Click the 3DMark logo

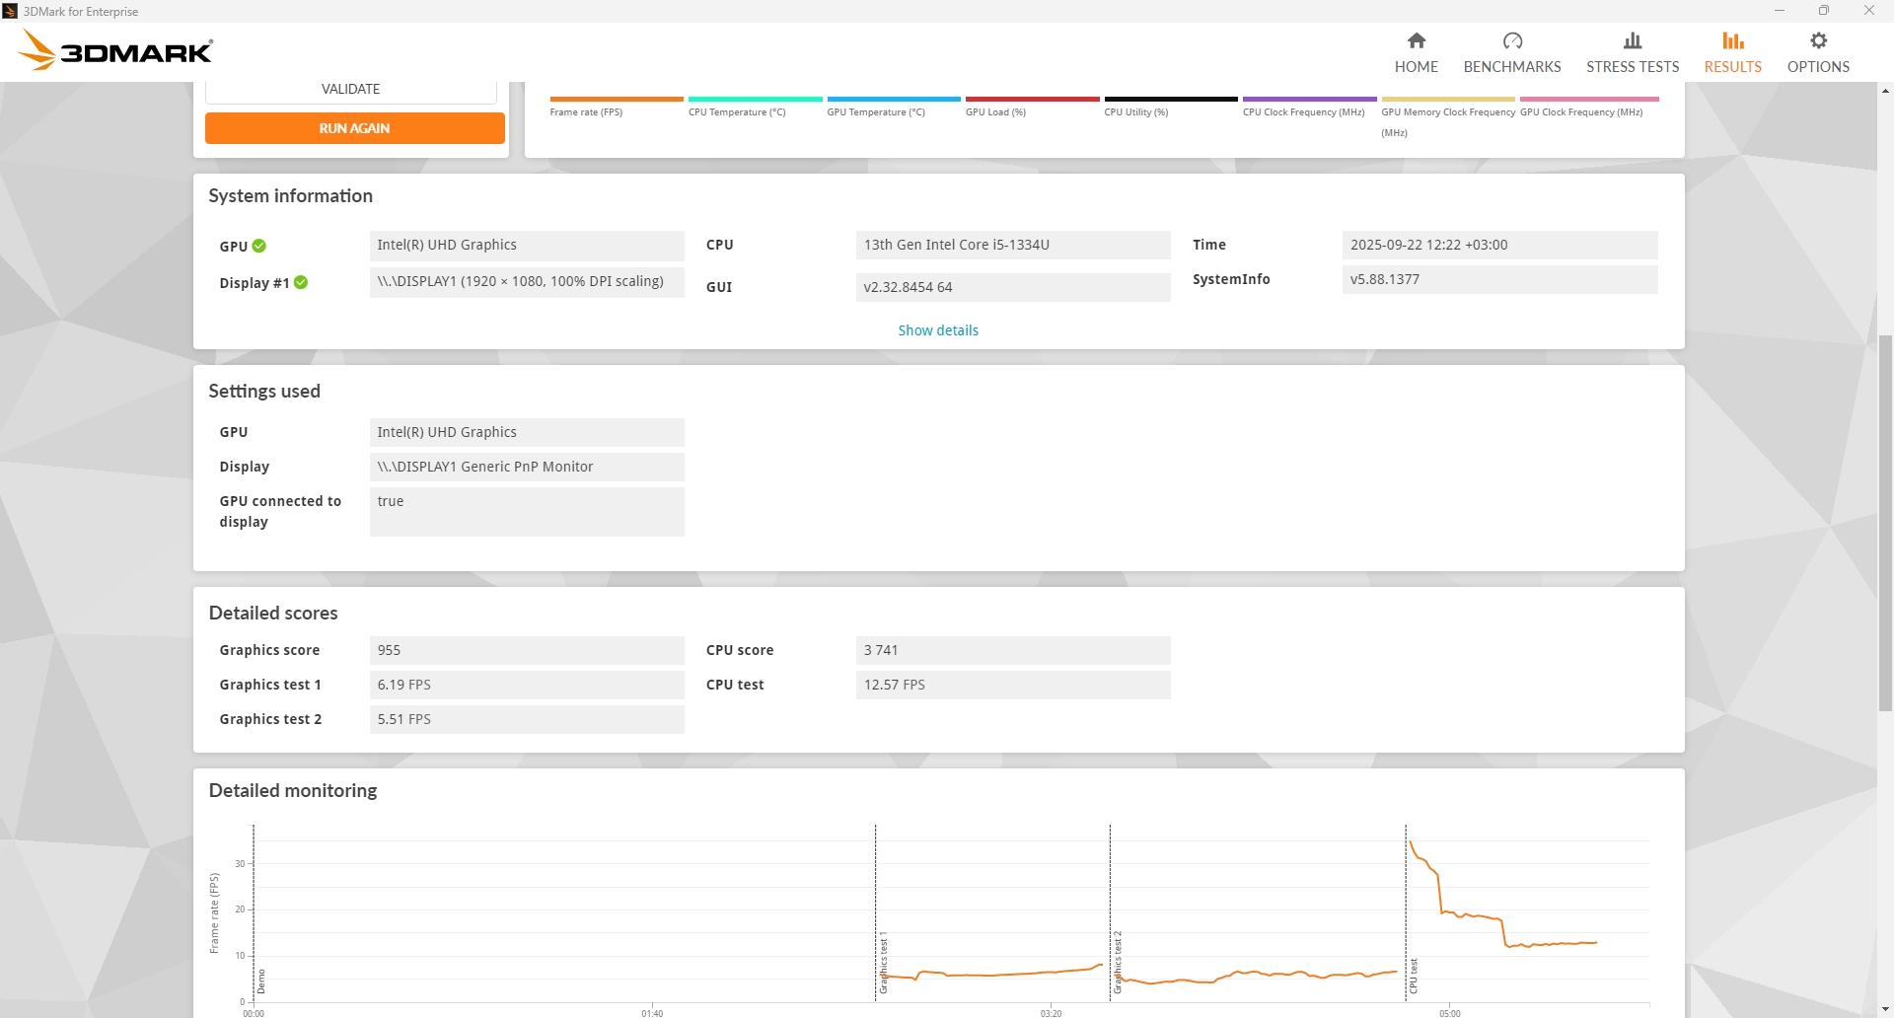pyautogui.click(x=115, y=50)
